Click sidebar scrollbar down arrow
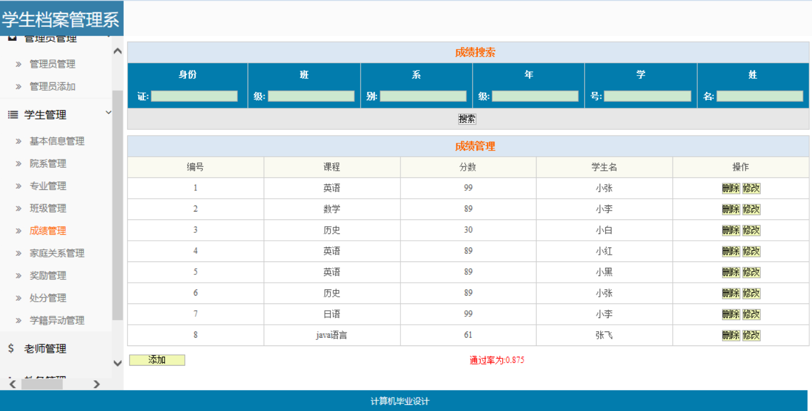The width and height of the screenshot is (812, 411). (118, 363)
